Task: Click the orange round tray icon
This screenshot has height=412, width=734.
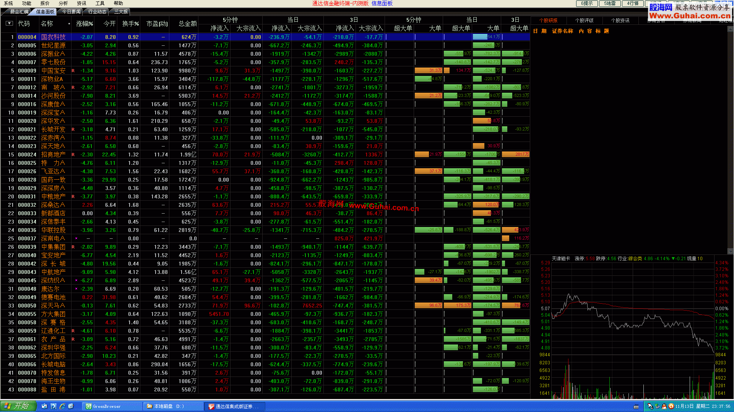Action: click(671, 406)
